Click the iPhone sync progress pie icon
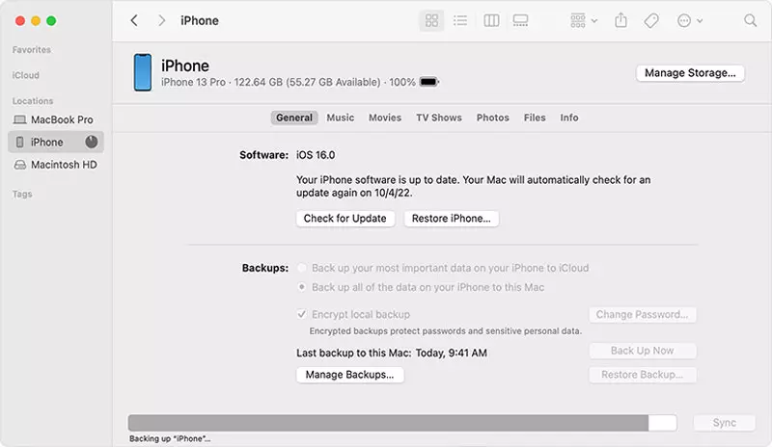The width and height of the screenshot is (772, 447). tap(91, 143)
